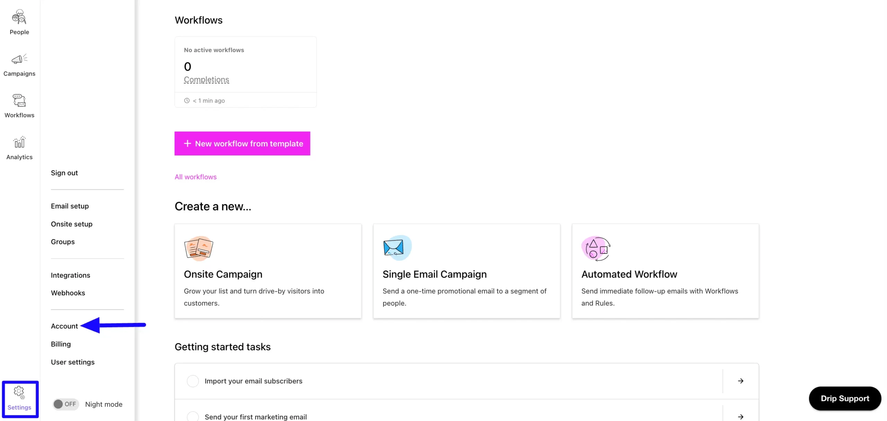The image size is (887, 421).
Task: Open the All workflows link
Action: pyautogui.click(x=195, y=177)
